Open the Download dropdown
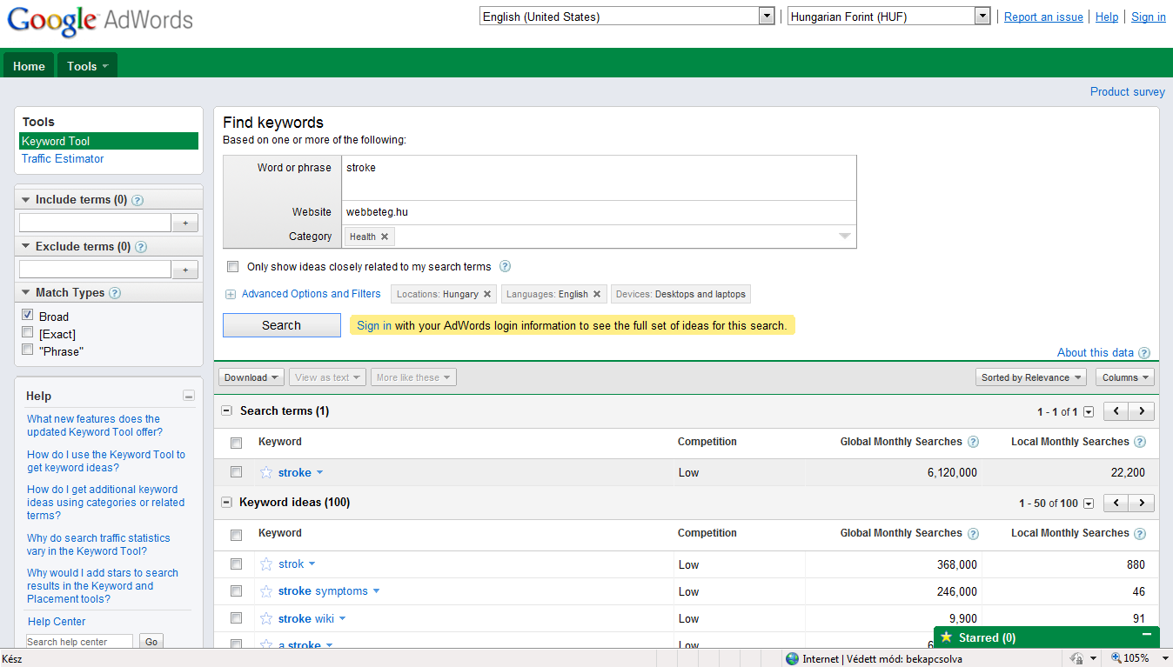Screen dimensions: 1173x667 tap(252, 377)
